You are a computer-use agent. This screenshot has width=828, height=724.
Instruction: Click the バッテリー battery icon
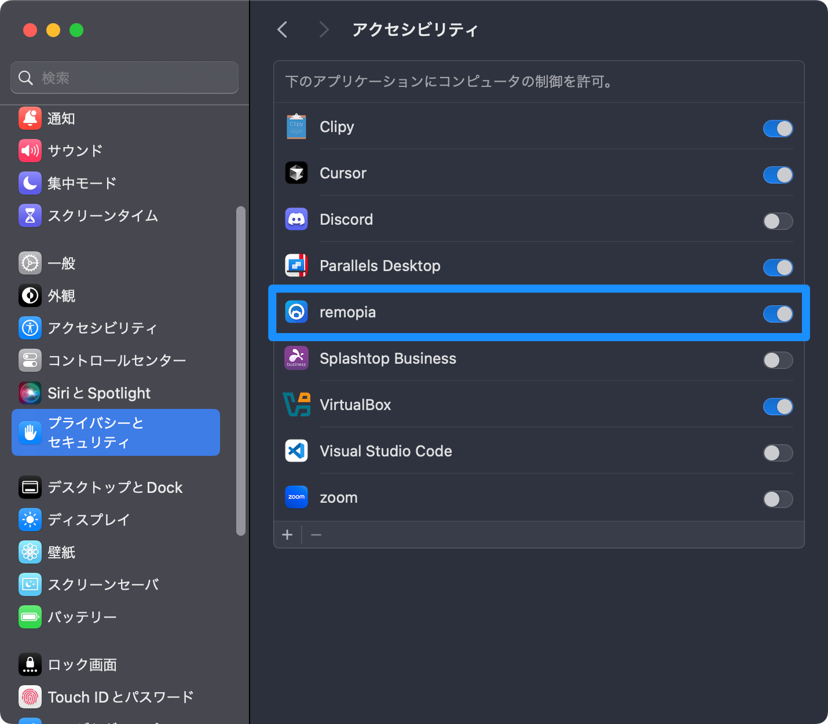[30, 617]
